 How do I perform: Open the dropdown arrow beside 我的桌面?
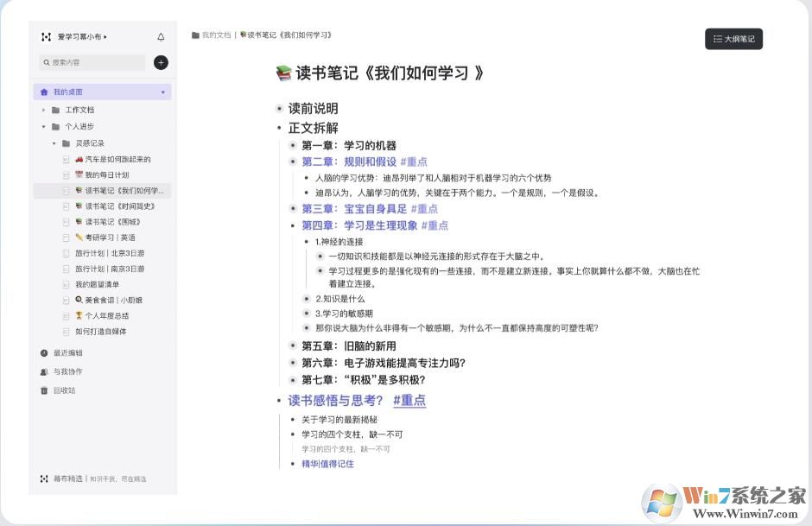pos(163,92)
